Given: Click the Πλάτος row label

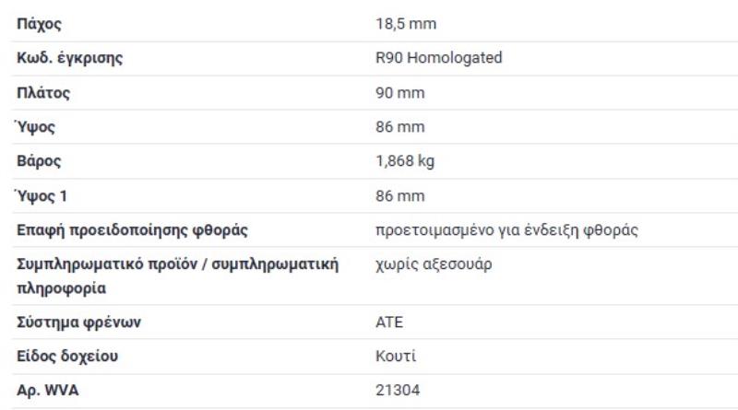Looking at the screenshot, I should [44, 93].
